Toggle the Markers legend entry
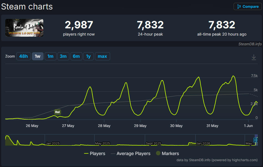 (167, 153)
